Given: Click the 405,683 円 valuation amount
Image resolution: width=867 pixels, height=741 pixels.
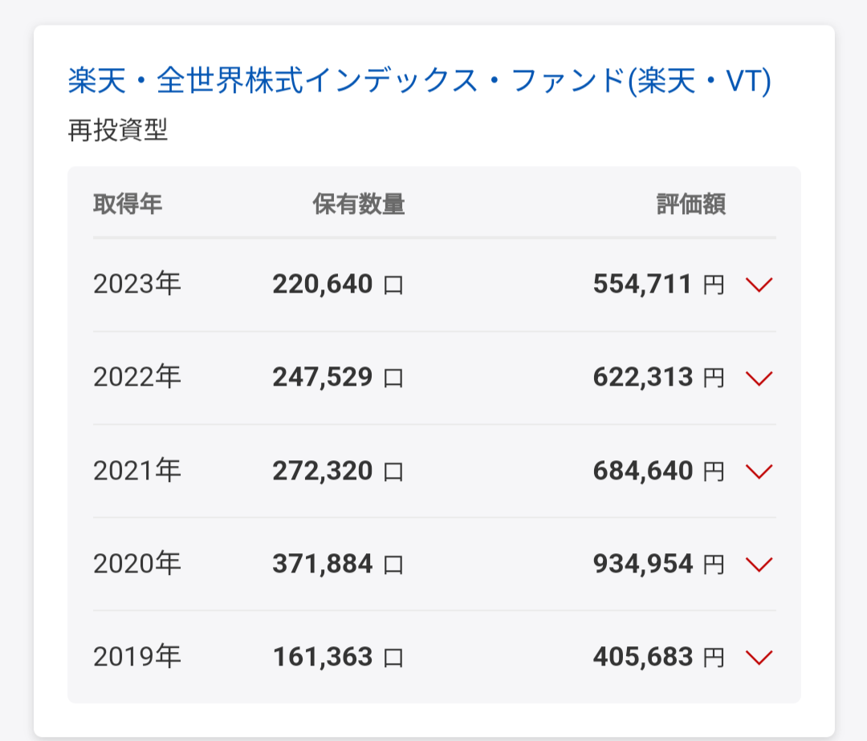Looking at the screenshot, I should tap(658, 657).
